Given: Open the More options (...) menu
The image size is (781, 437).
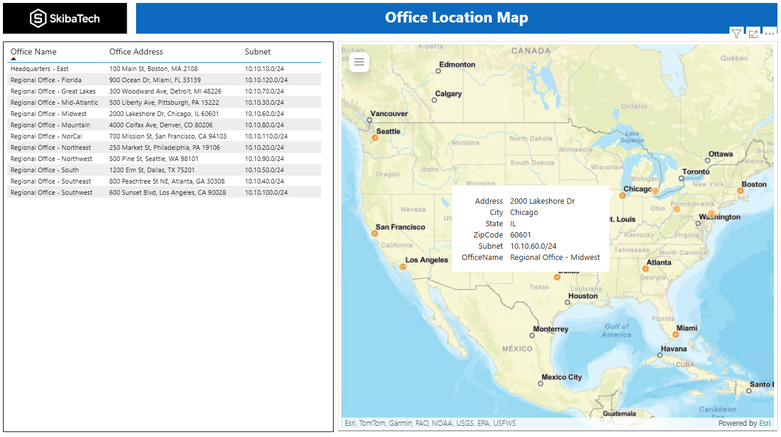Looking at the screenshot, I should click(x=769, y=34).
